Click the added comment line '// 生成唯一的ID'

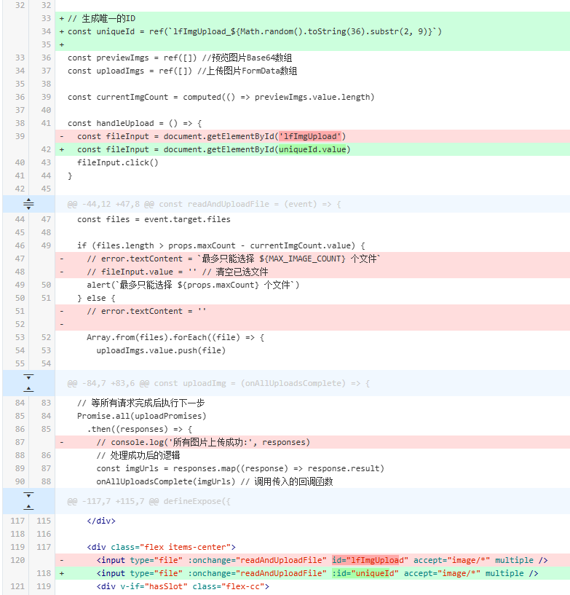click(x=102, y=18)
